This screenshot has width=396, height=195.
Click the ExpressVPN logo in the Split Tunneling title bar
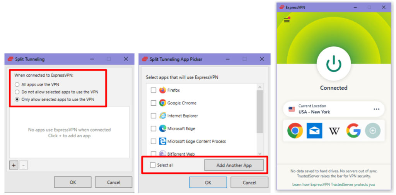[x=10, y=59]
